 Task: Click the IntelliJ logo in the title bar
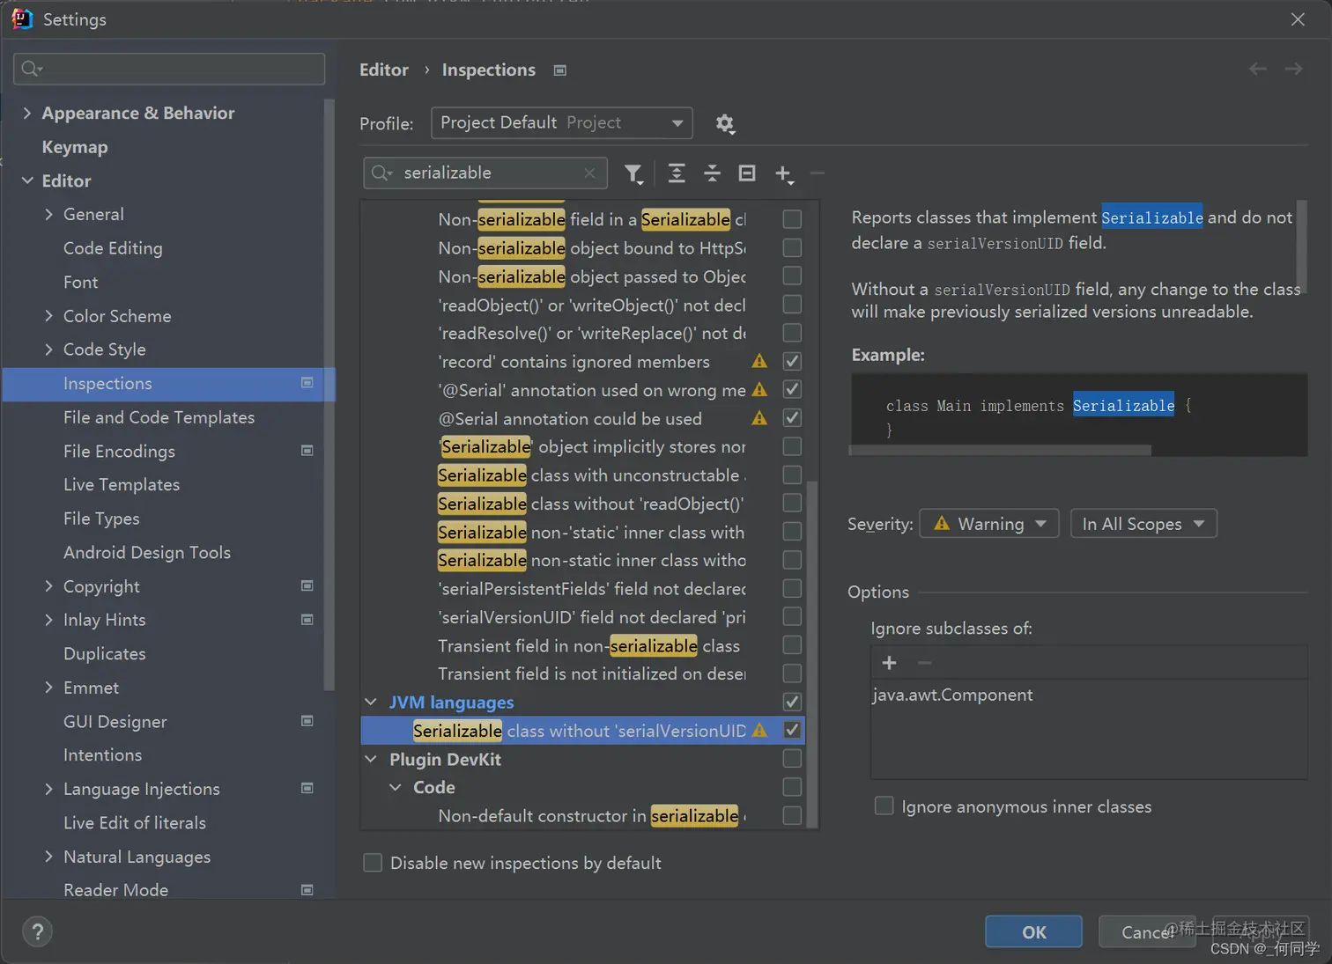pos(21,18)
